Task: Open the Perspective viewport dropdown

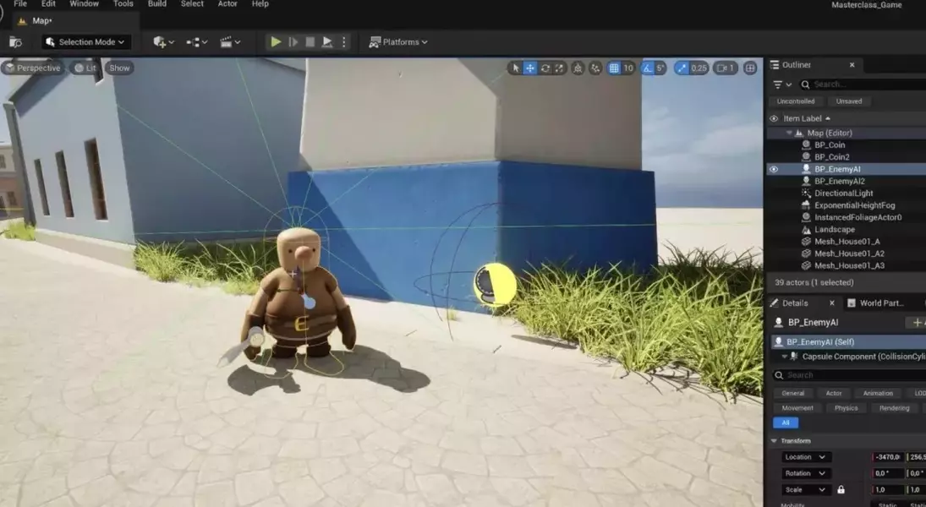Action: pos(32,68)
